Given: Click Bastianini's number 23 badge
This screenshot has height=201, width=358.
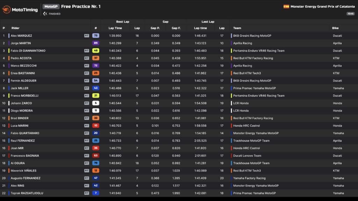Looking at the screenshot, I should click(96, 73).
